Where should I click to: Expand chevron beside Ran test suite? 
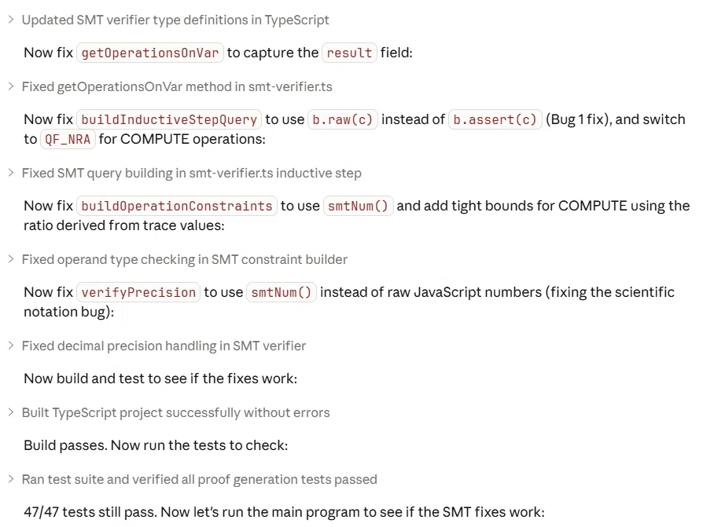pyautogui.click(x=11, y=479)
